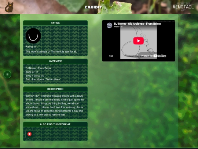Screen dimensions: 198x149
Task: Click description text starting '000-001-001'
Action: pyautogui.click(x=55, y=105)
